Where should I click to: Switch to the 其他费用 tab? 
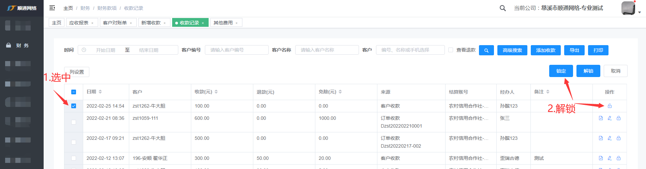223,23
